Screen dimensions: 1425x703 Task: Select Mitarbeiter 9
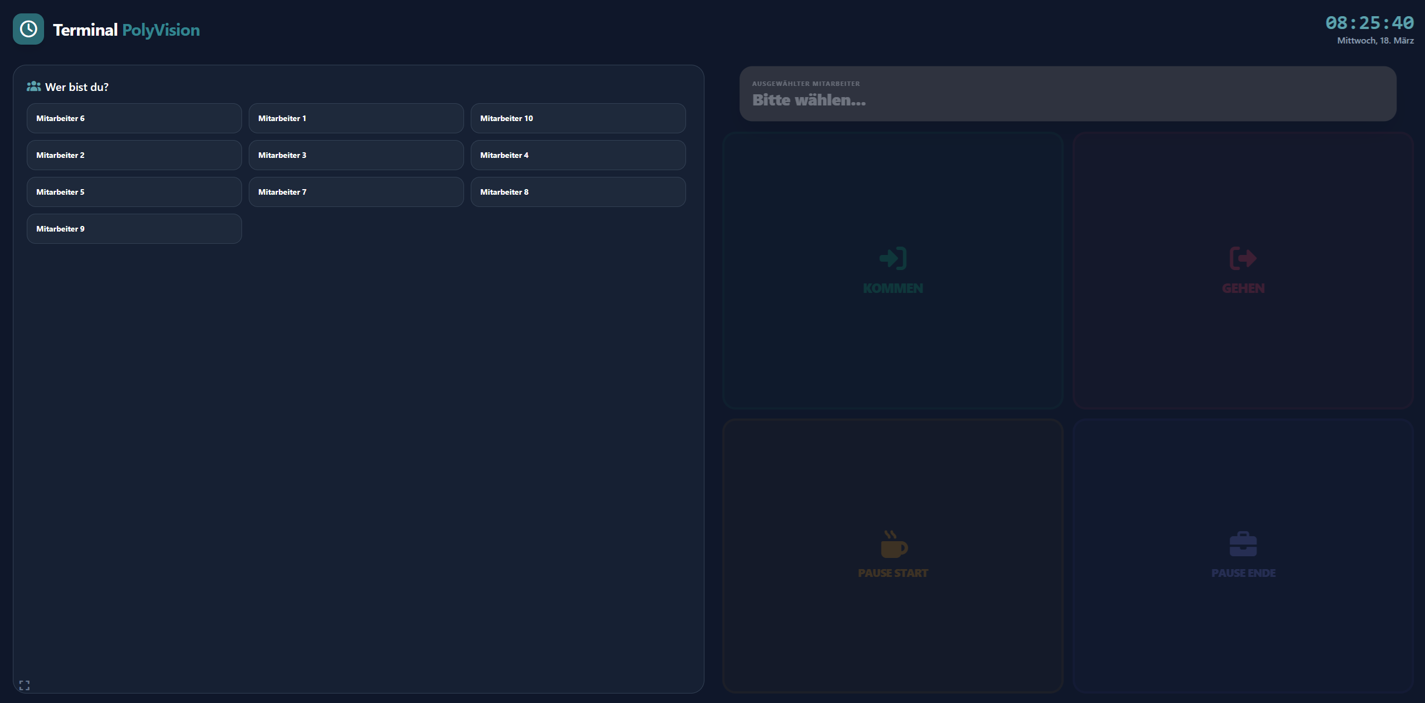(x=134, y=229)
